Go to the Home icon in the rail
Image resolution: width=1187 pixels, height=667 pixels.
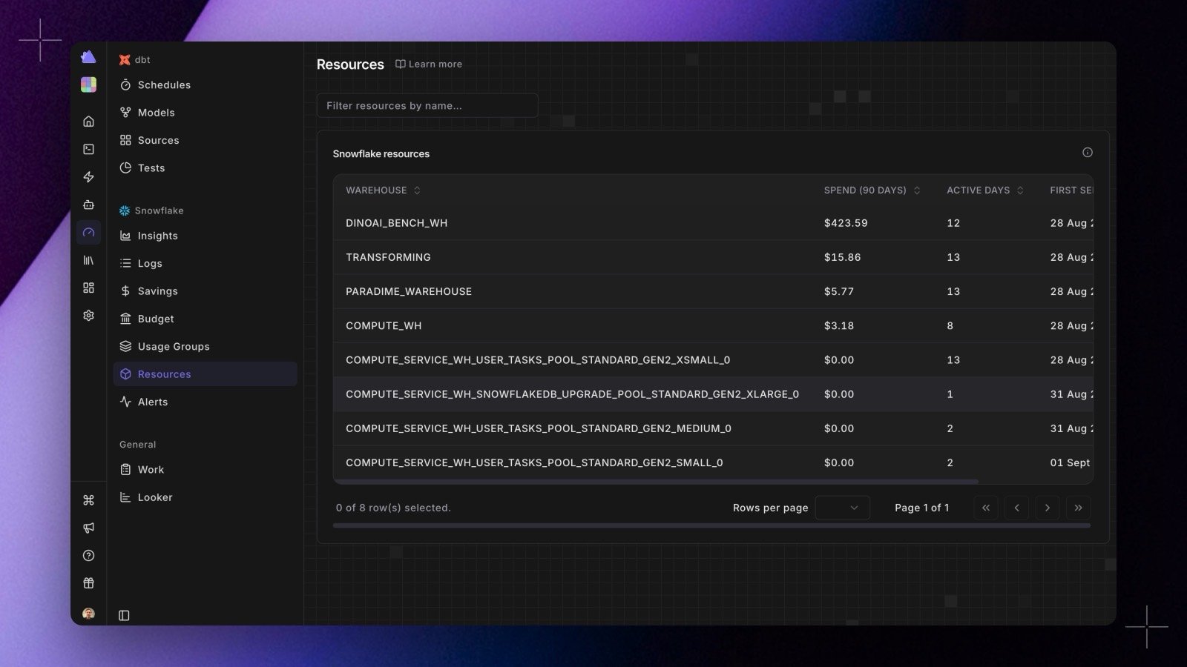[x=88, y=122]
